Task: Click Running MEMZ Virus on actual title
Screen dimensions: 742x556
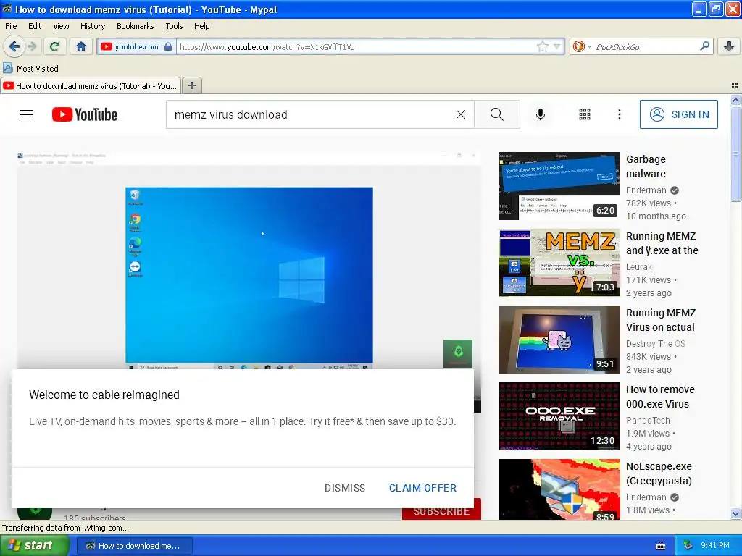Action: [661, 320]
